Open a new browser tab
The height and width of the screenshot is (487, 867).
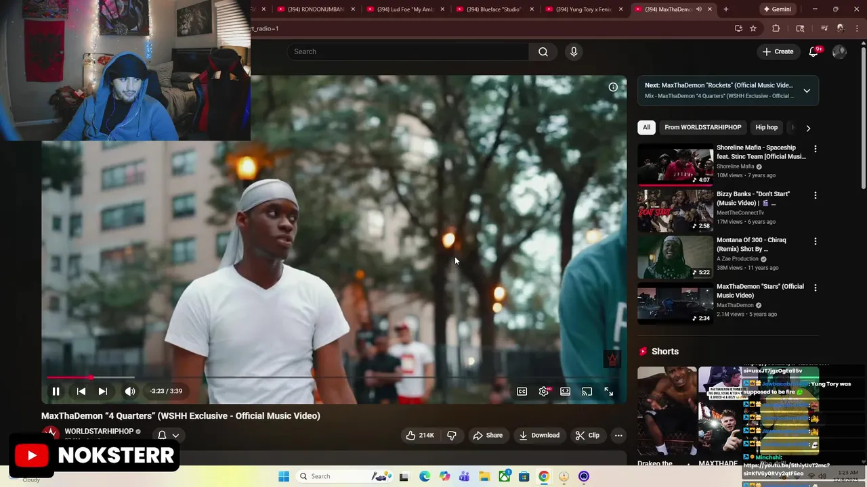(x=726, y=9)
